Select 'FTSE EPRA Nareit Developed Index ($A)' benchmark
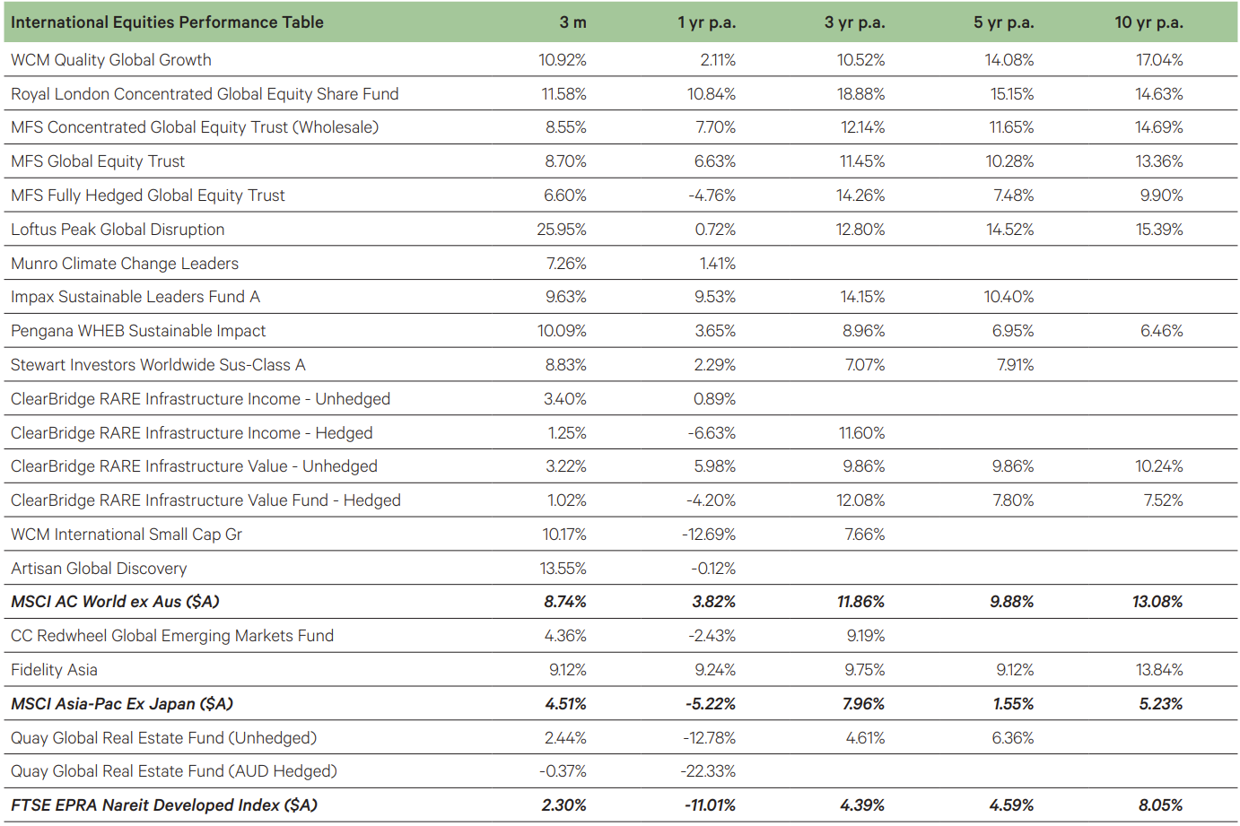1240x826 pixels. pyautogui.click(x=164, y=805)
